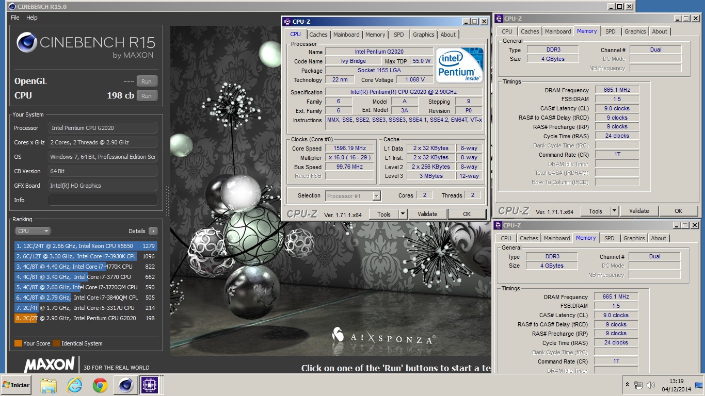
Task: Click Tools in the front CPU-Z window
Action: (384, 214)
